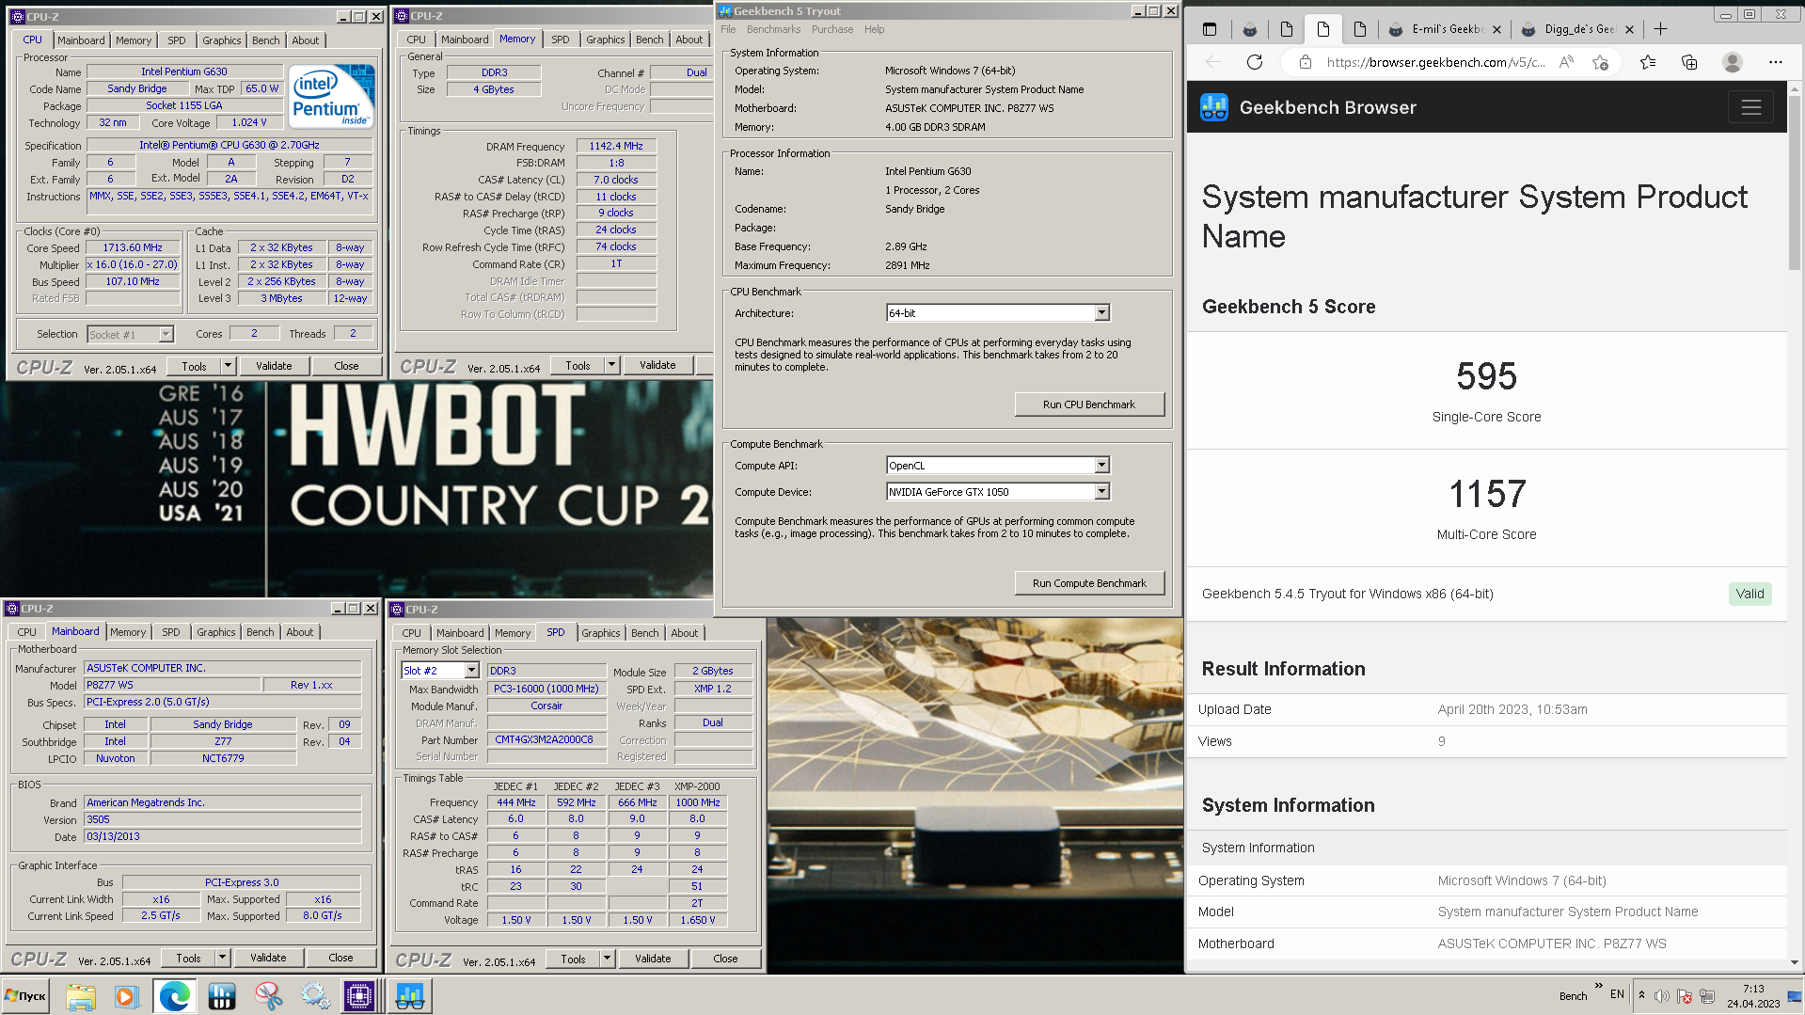
Task: Select the File menu in Geekbench
Action: pos(728,29)
